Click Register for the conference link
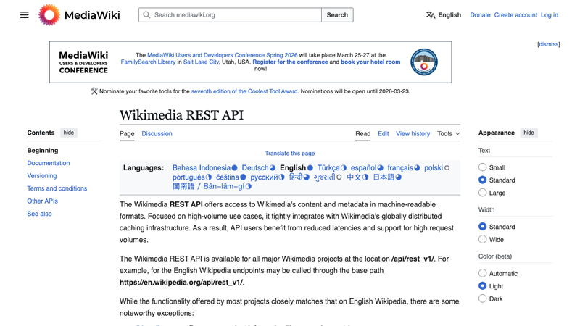 (x=290, y=62)
